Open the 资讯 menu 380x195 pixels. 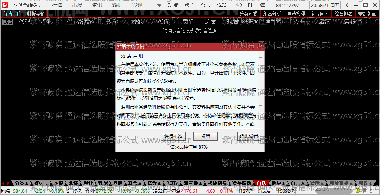(98, 5)
